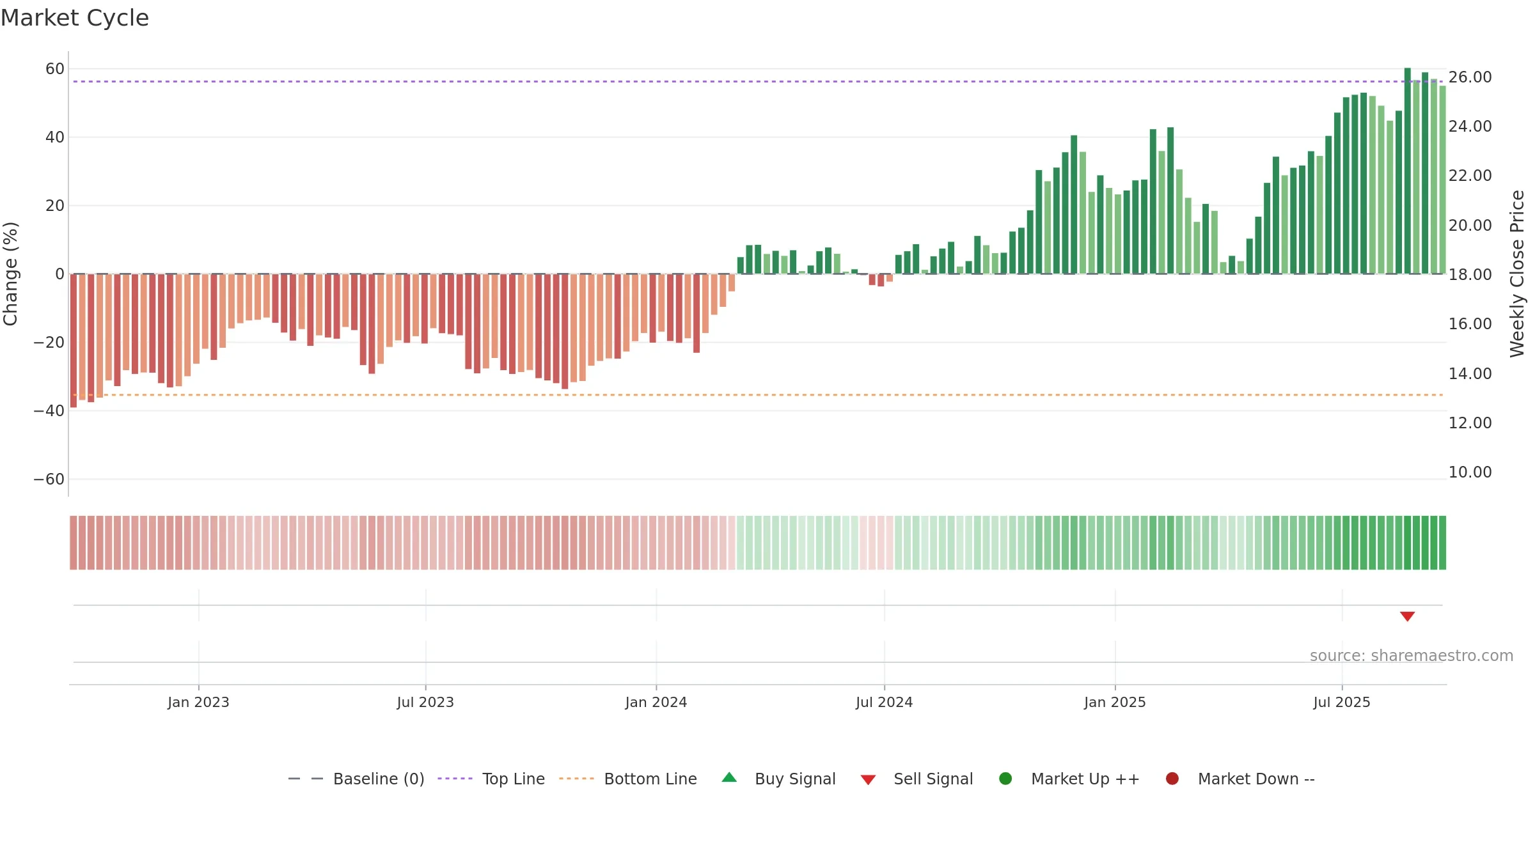Image resolution: width=1535 pixels, height=863 pixels.
Task: Toggle the Sell Signal legend label
Action: coord(933,779)
